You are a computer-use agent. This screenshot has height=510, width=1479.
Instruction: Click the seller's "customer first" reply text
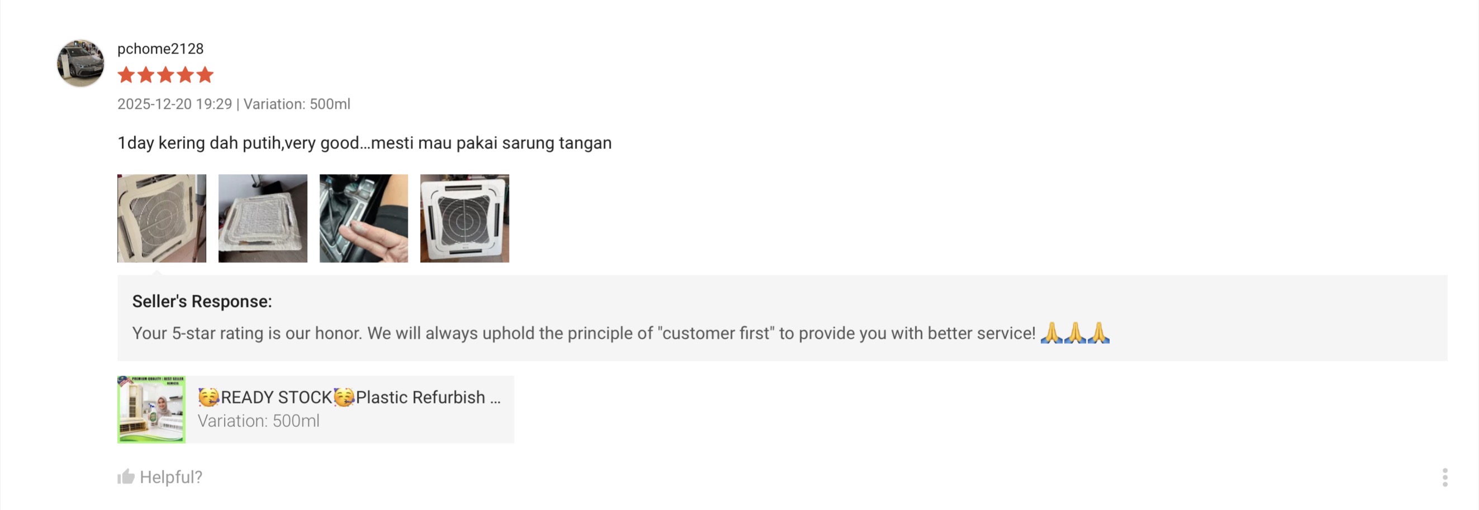coord(583,333)
